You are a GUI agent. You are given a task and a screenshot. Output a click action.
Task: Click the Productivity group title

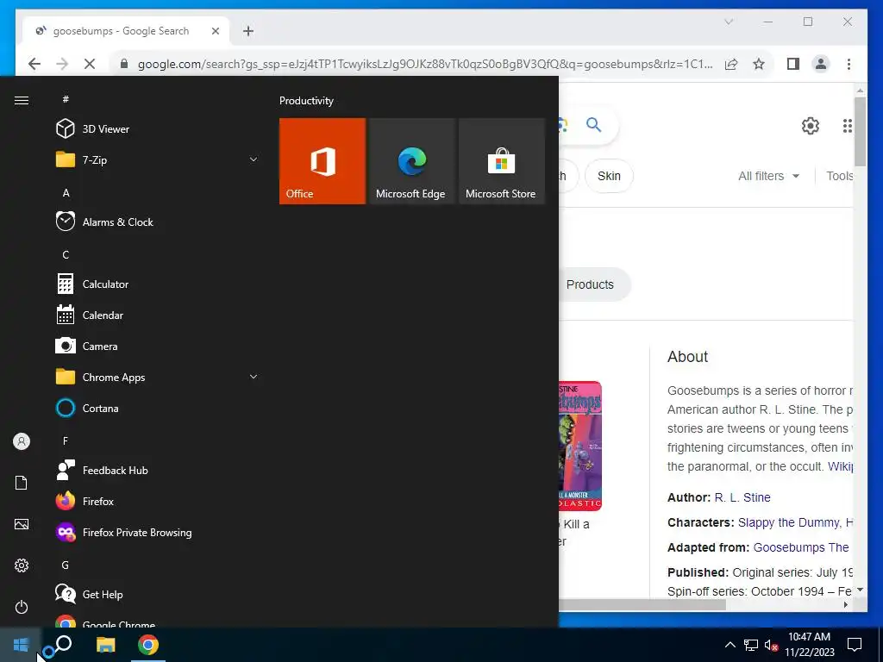tap(306, 101)
